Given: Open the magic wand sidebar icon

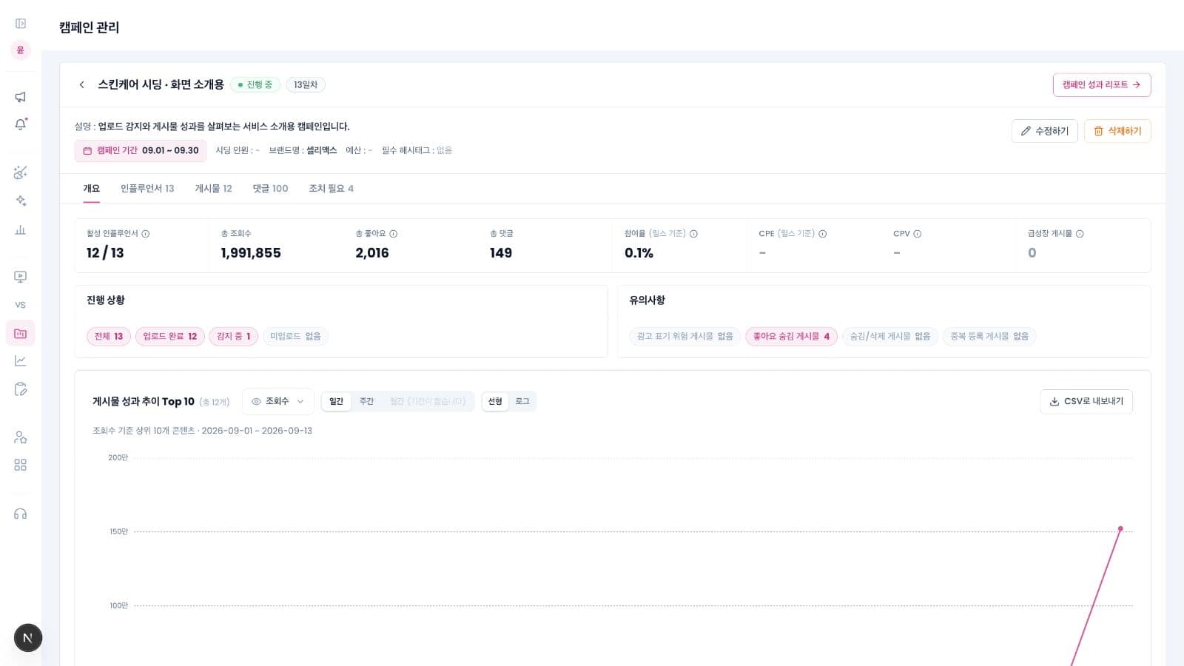Looking at the screenshot, I should [21, 172].
